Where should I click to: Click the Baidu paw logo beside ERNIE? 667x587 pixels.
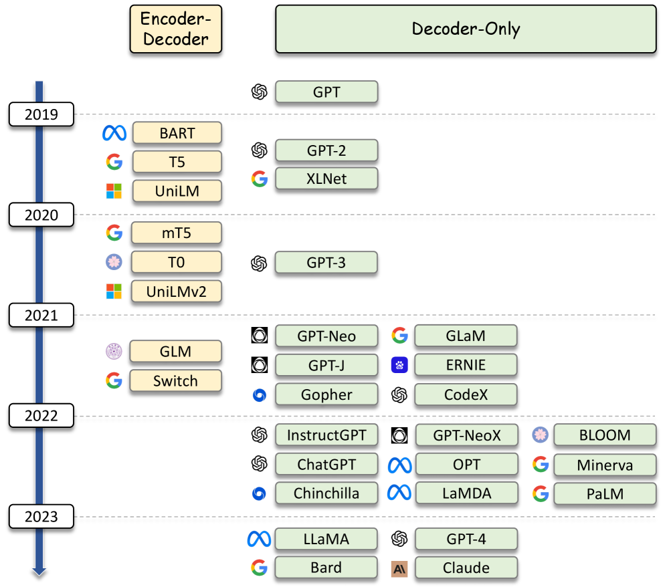click(399, 364)
